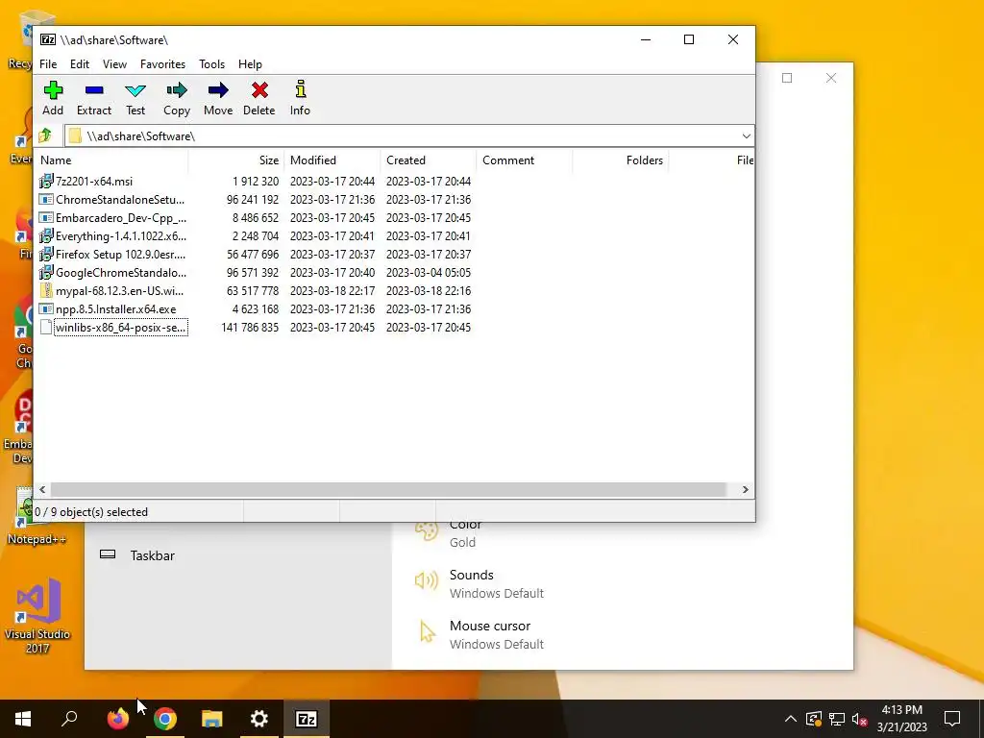
Task: Click the Folders column header
Action: coord(621,160)
